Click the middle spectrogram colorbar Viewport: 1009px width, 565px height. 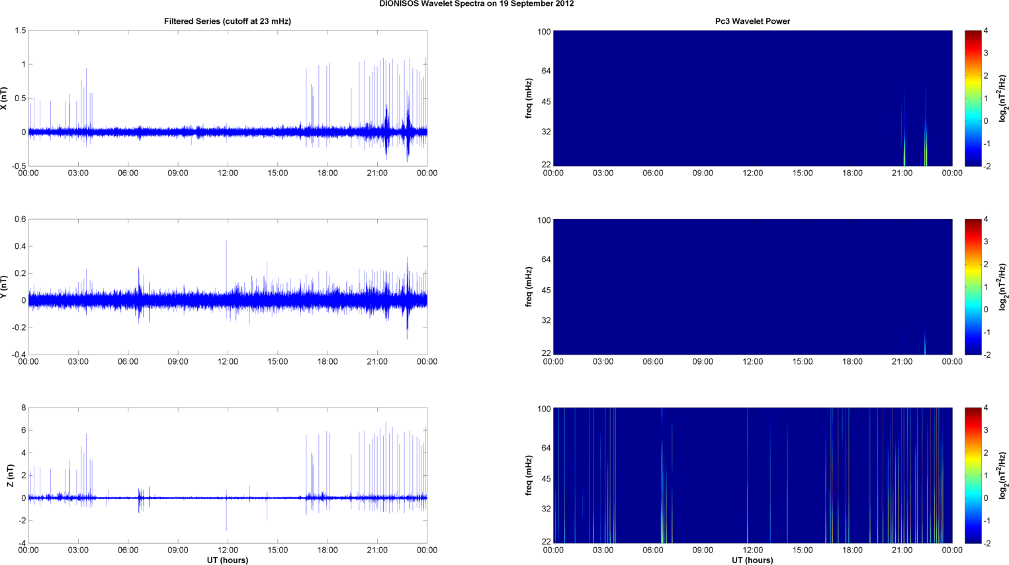click(973, 286)
